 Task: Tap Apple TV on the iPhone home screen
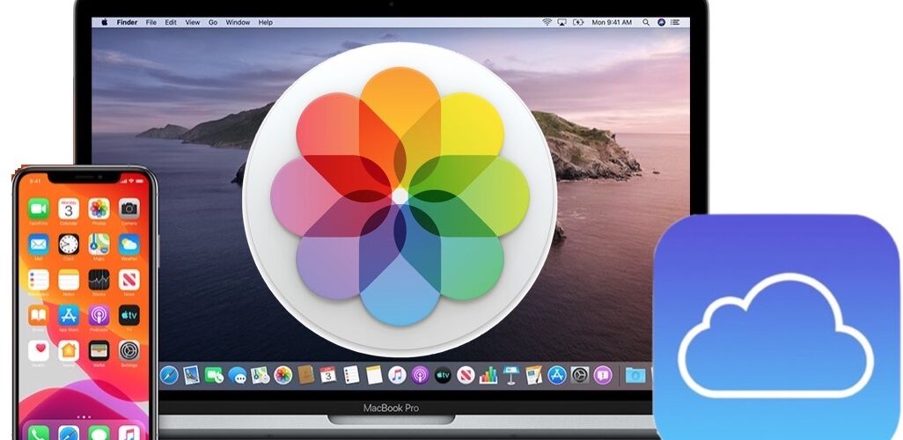129,315
